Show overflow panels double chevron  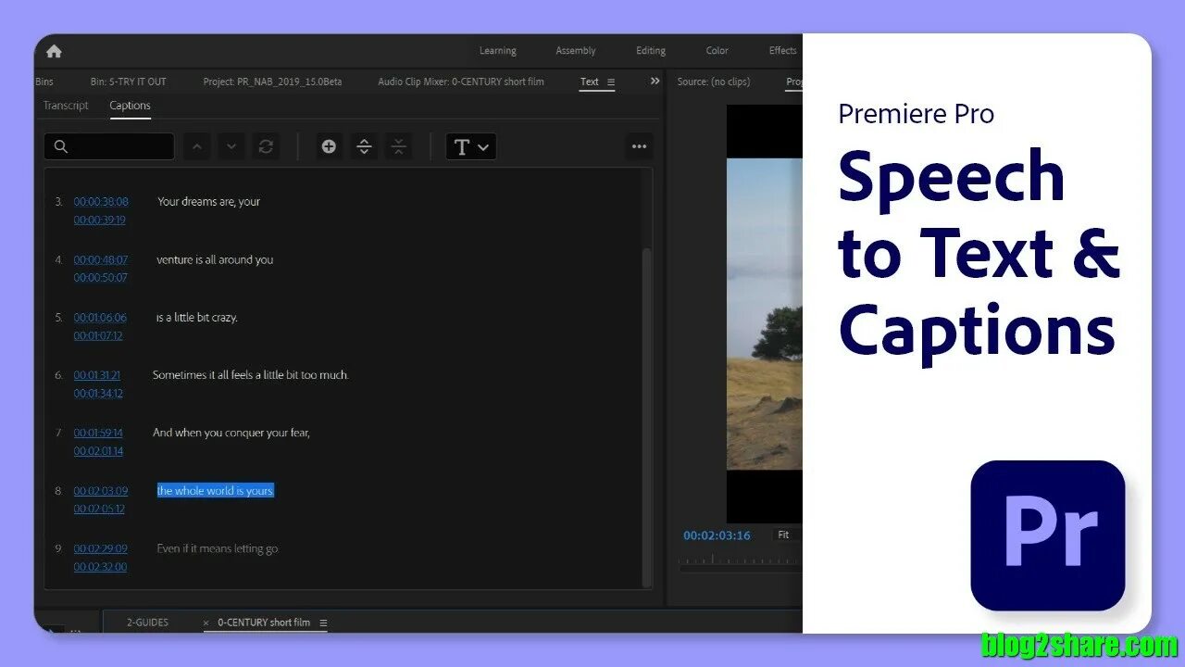pyautogui.click(x=655, y=81)
